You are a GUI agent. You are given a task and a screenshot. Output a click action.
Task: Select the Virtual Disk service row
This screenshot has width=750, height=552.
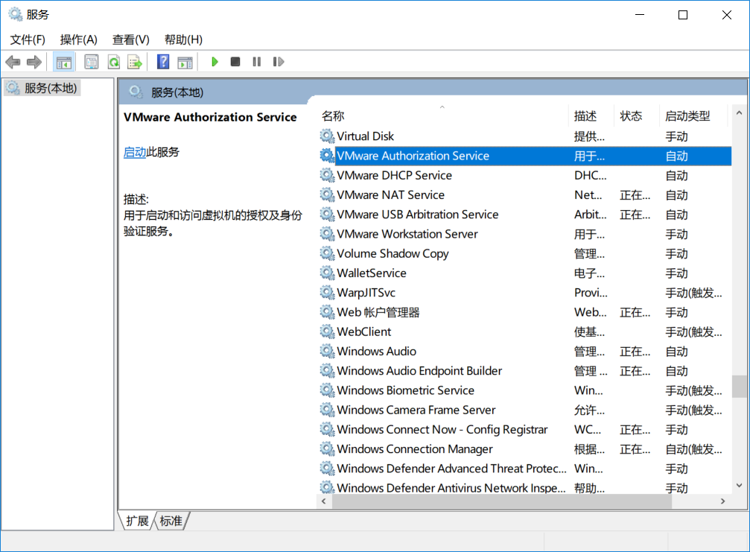pyautogui.click(x=525, y=136)
